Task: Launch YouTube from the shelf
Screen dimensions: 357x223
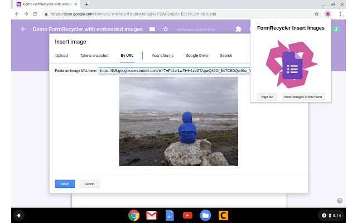Action: (187, 215)
